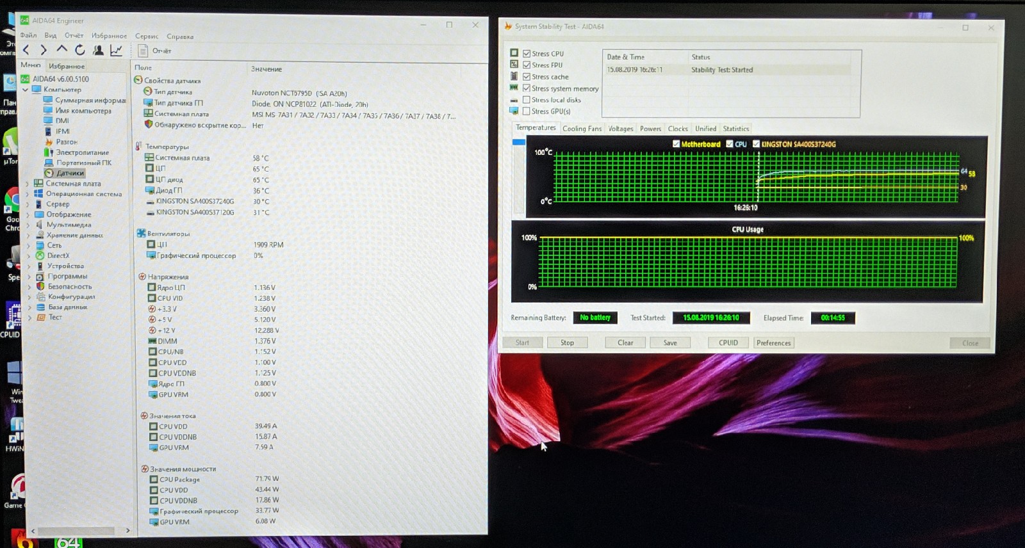1025x548 pixels.
Task: Click the Close button in Stability Test
Action: coord(970,343)
